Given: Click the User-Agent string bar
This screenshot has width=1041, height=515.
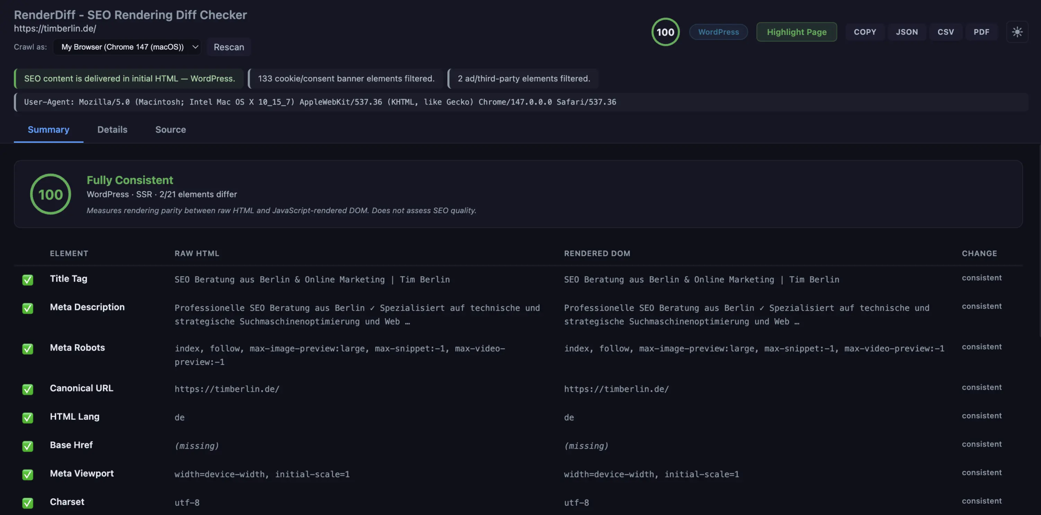Looking at the screenshot, I should tap(520, 102).
